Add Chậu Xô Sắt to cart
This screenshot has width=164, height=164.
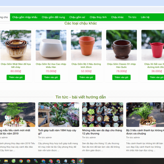(156, 77)
